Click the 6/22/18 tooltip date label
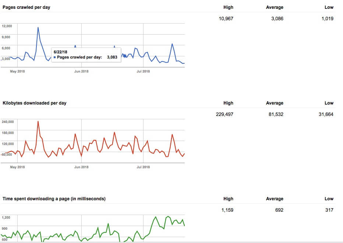Viewport: 343px width, 243px height. [x=60, y=52]
